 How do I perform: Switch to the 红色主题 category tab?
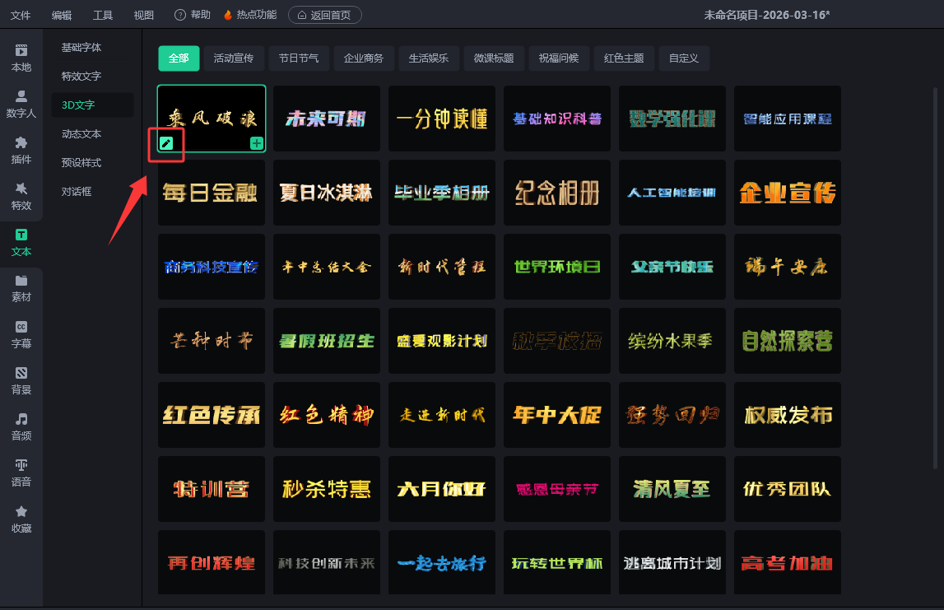(624, 58)
